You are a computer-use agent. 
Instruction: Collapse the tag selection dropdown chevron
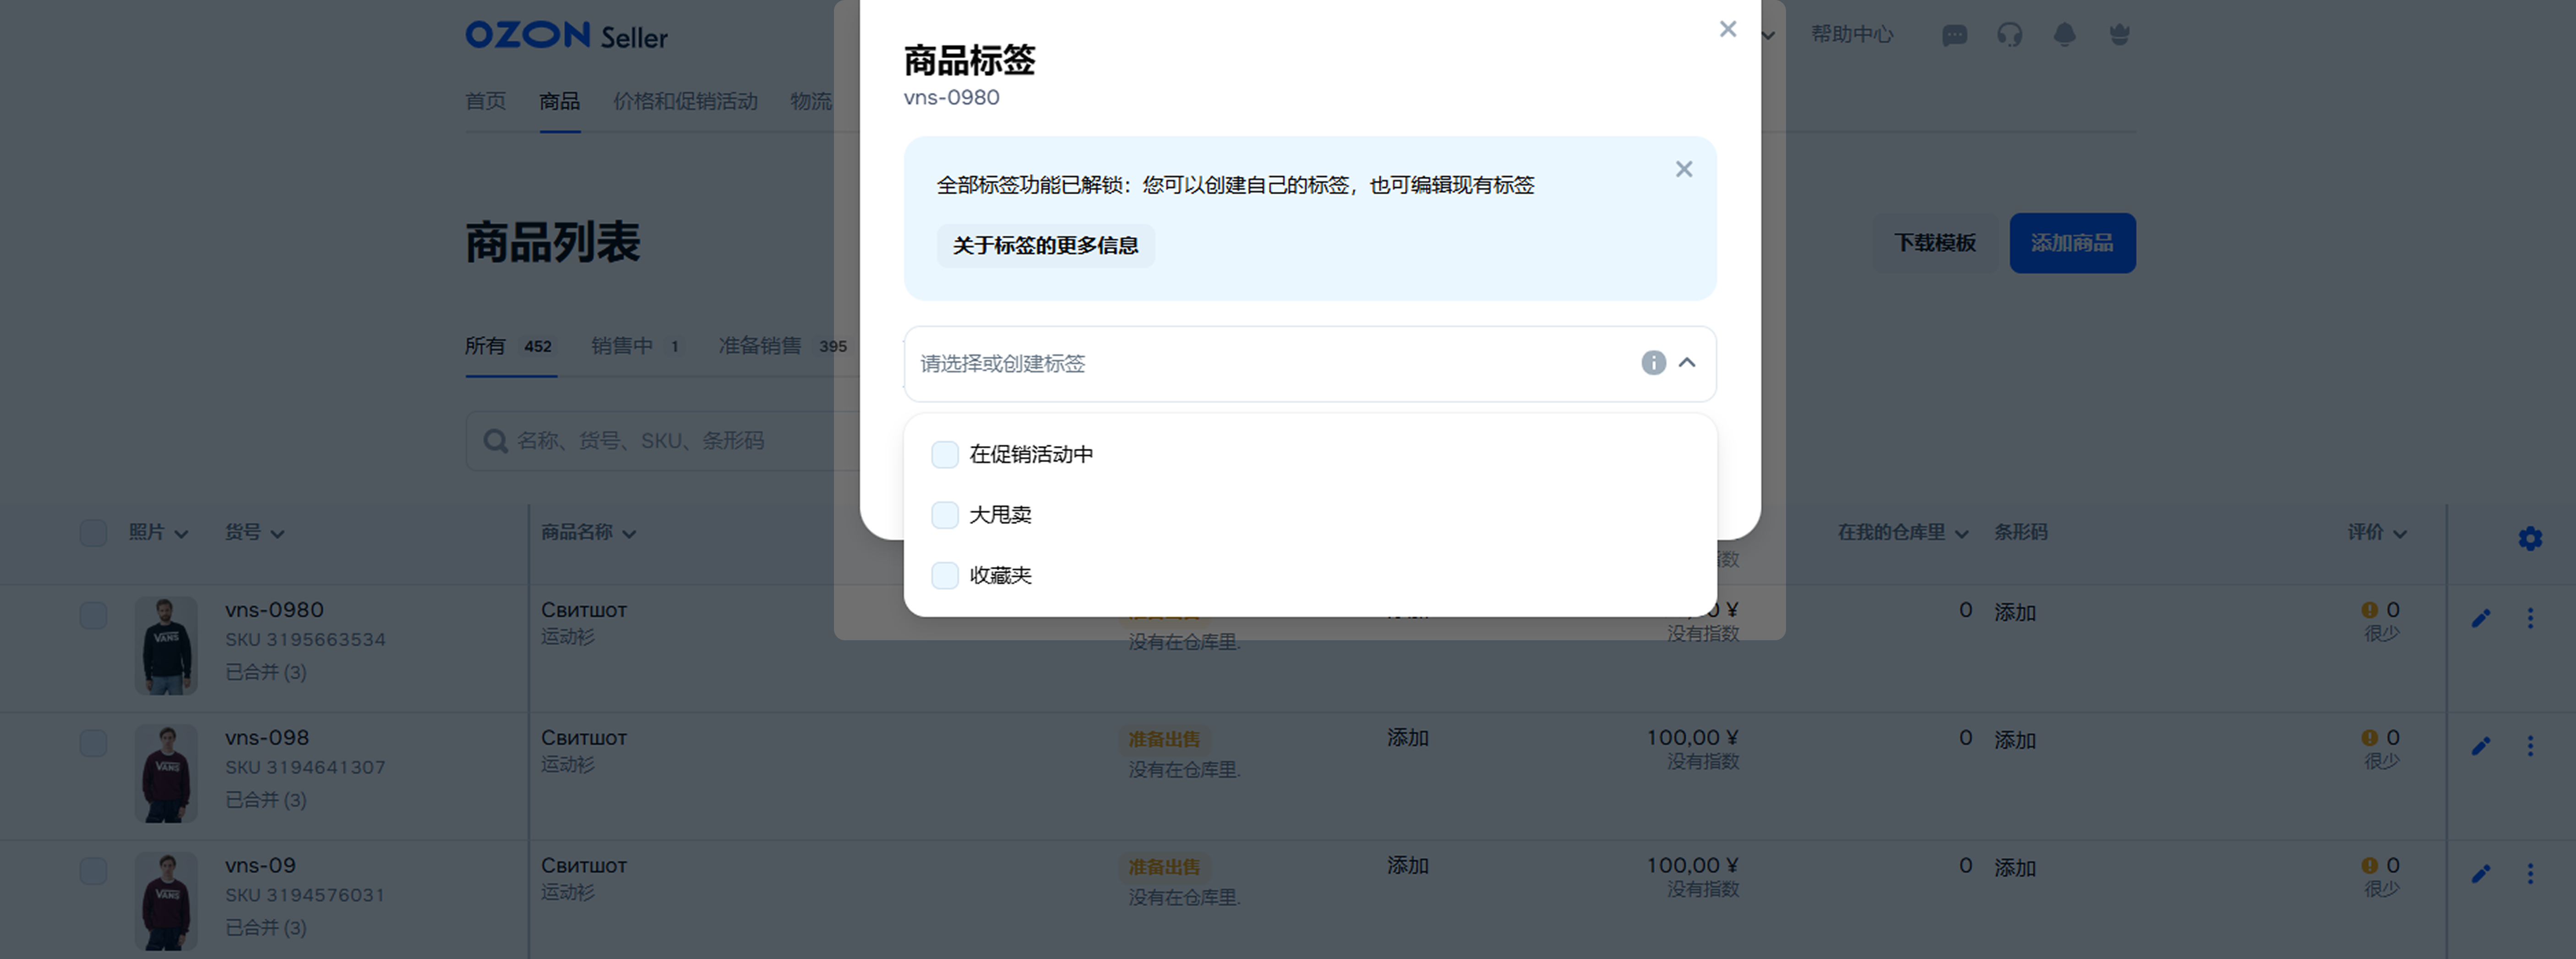[x=1687, y=363]
